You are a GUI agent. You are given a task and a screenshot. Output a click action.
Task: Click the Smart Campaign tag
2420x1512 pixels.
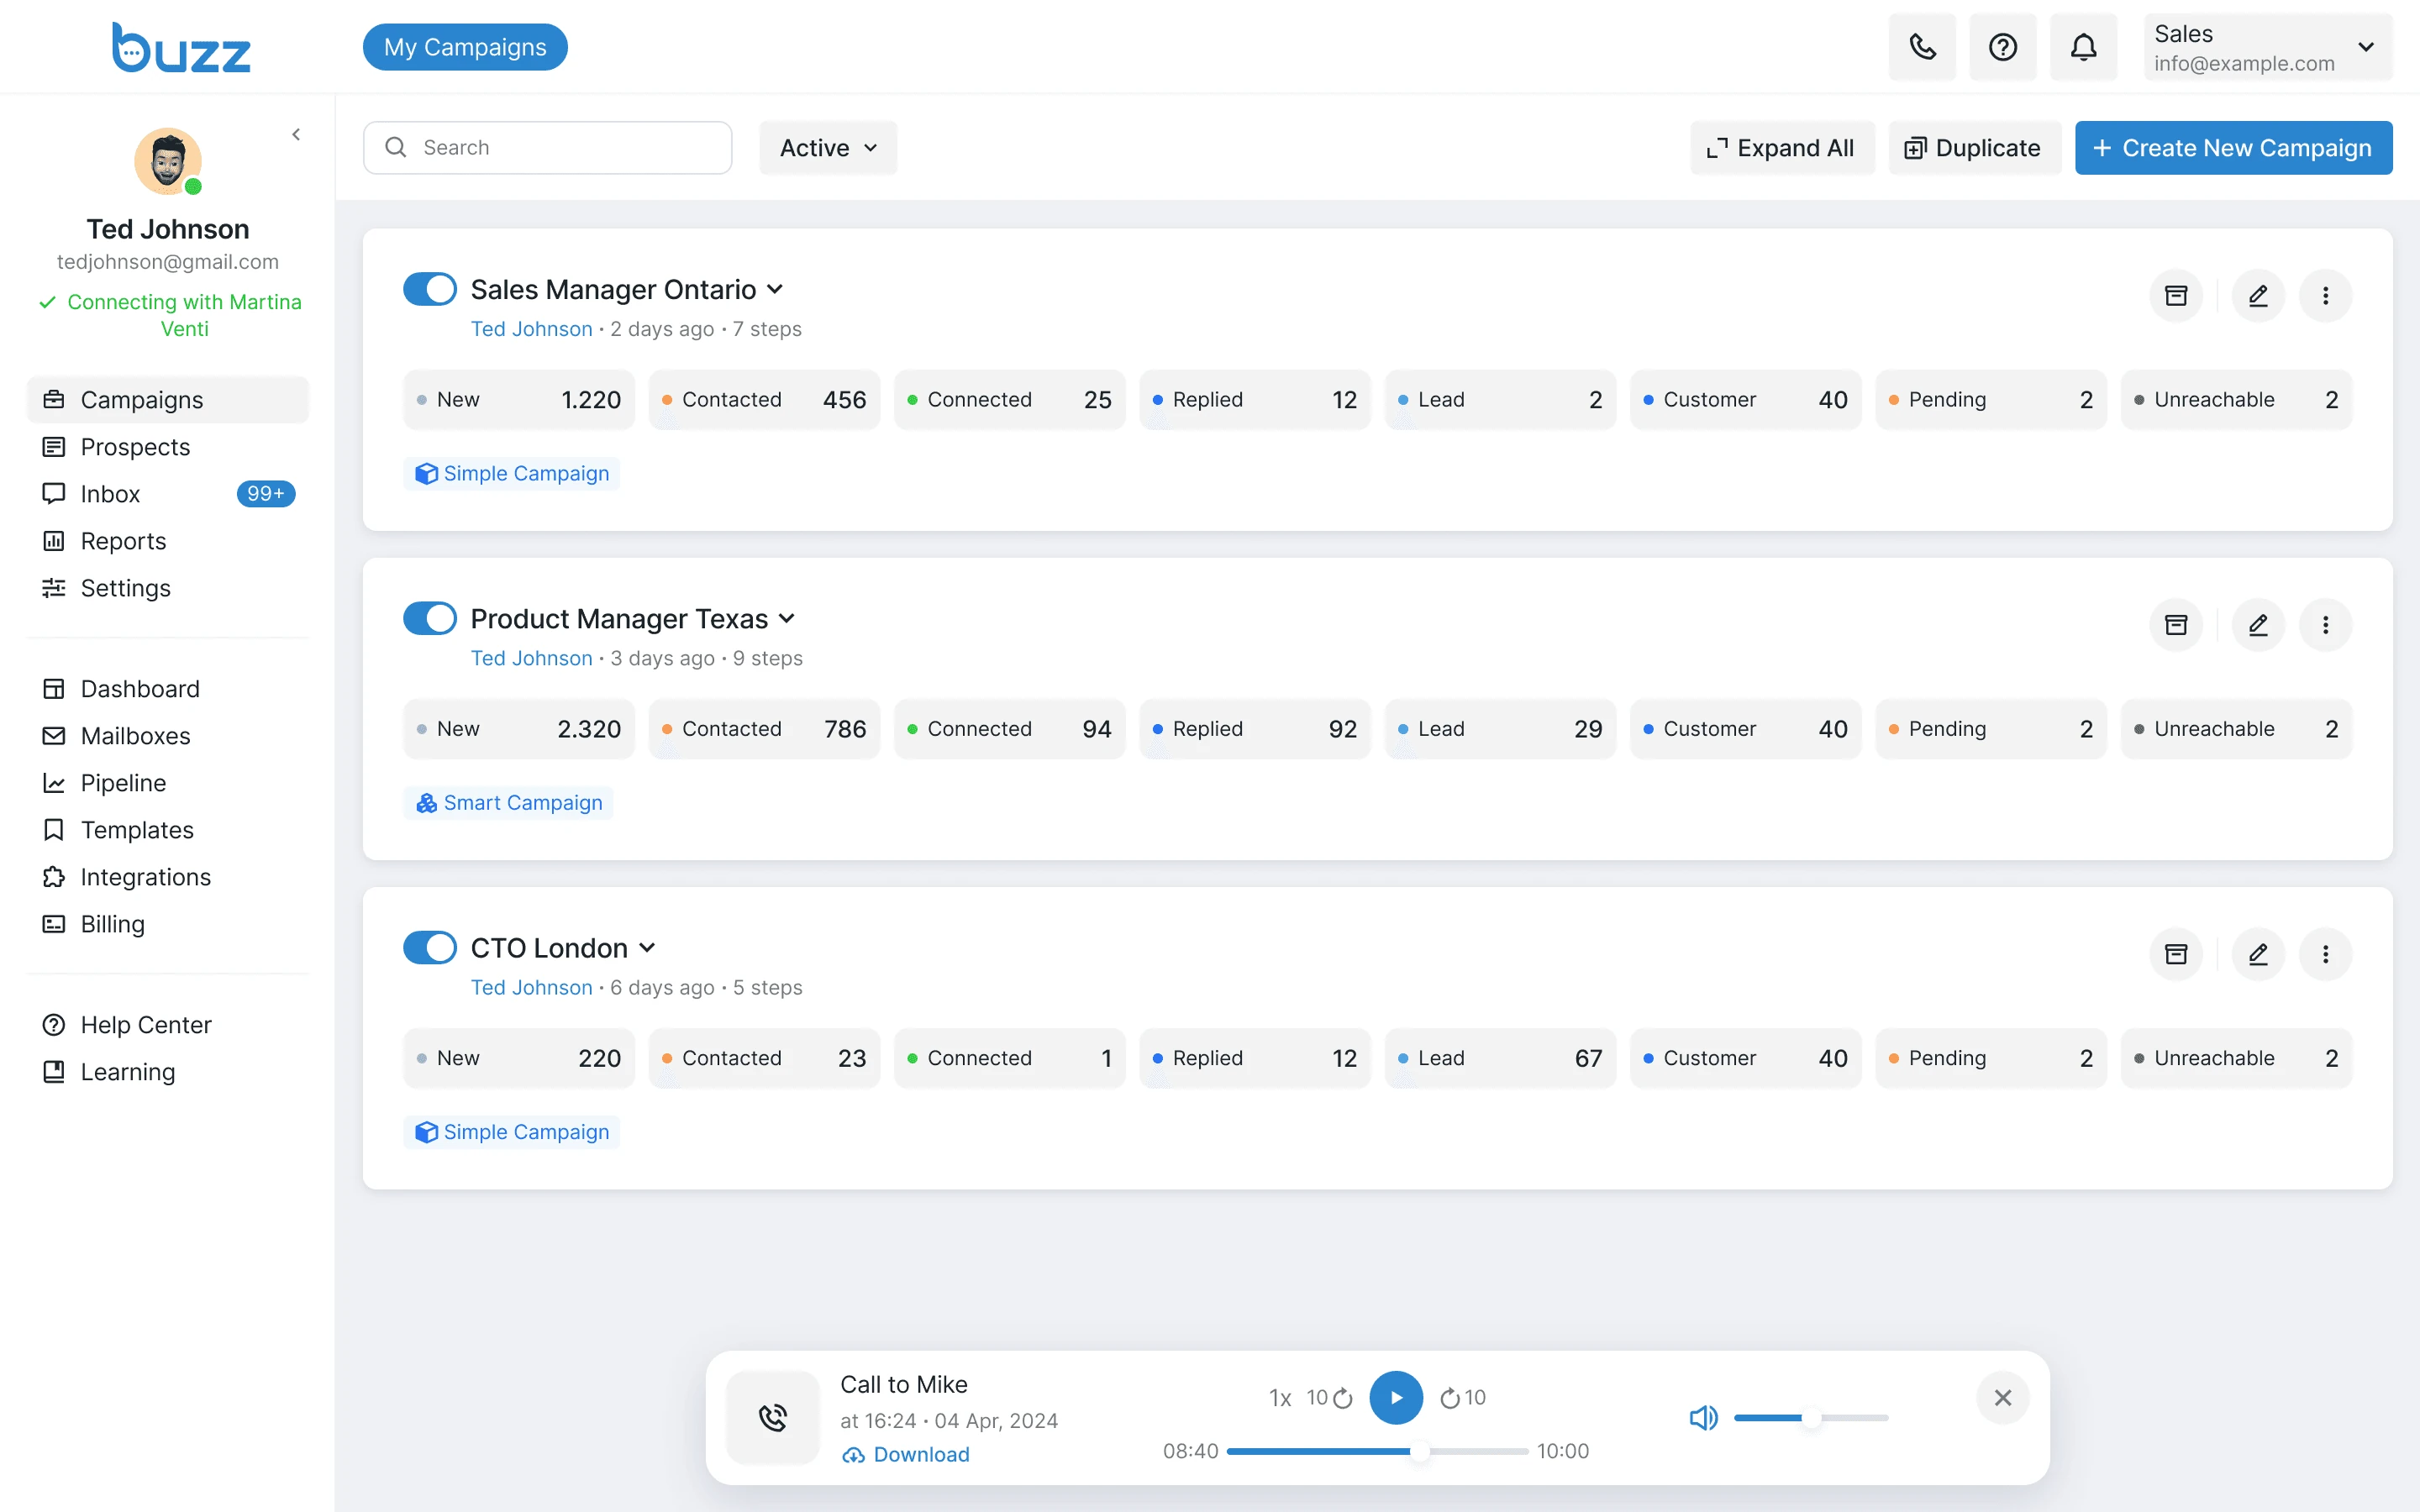[x=509, y=802]
